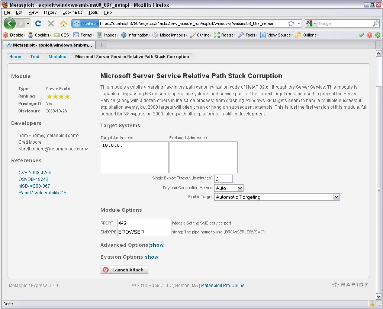Go back with the green arrow button
The image size is (383, 309).
coord(10,23)
